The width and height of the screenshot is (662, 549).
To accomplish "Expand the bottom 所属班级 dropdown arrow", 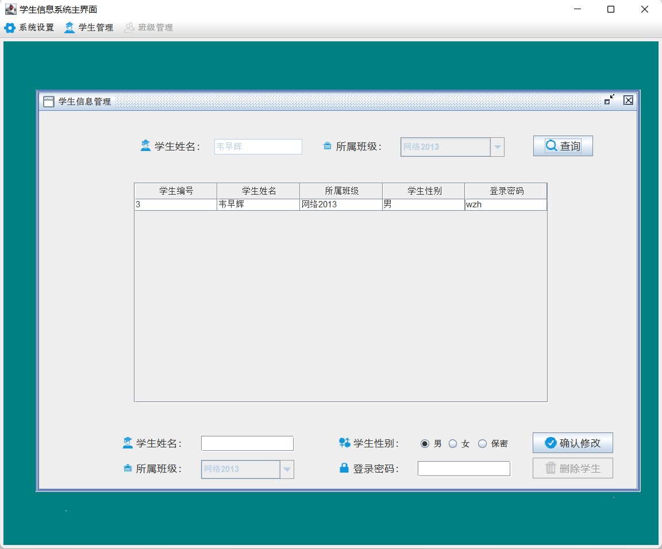I will click(287, 469).
